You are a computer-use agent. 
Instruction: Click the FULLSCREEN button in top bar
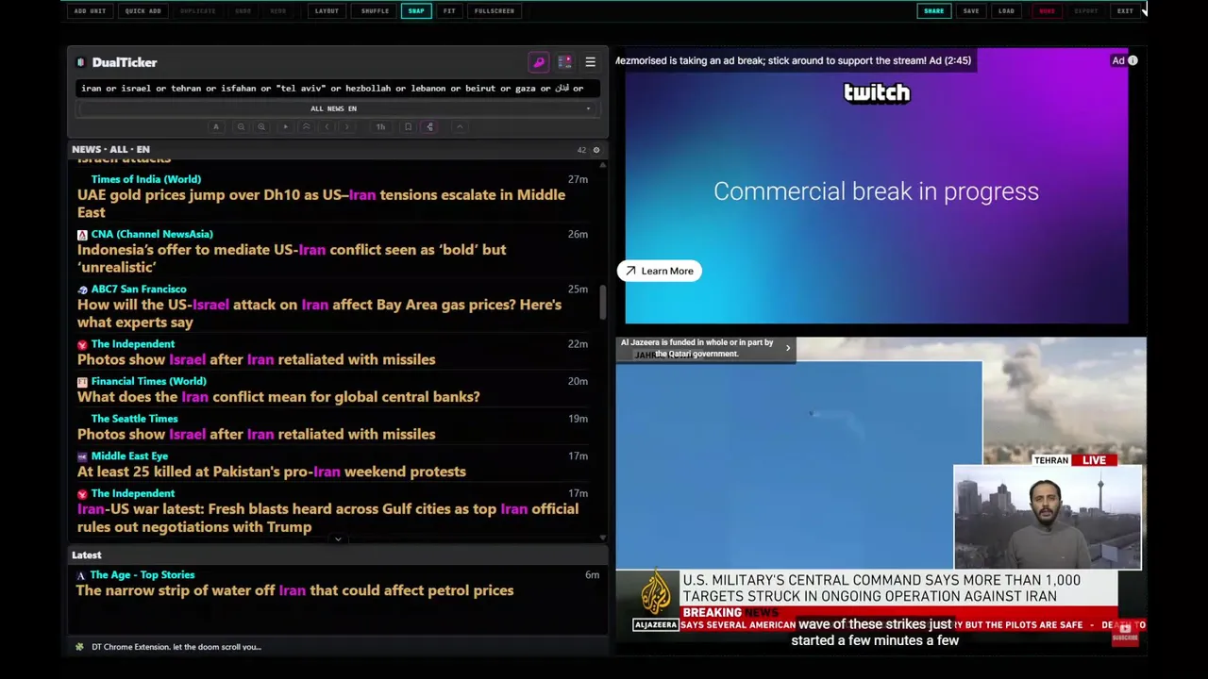495,11
